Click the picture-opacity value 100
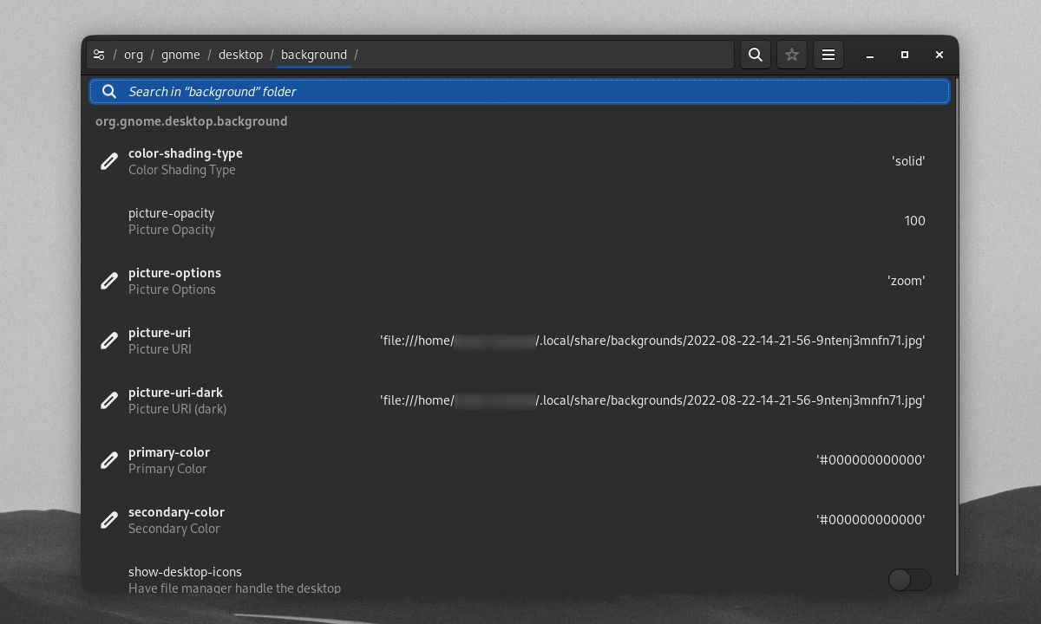The image size is (1041, 624). (x=914, y=221)
